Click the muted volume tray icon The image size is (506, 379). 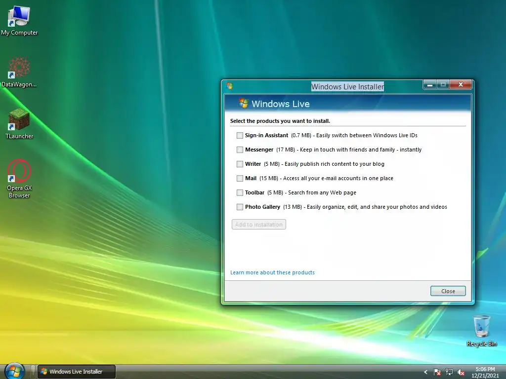click(x=461, y=372)
